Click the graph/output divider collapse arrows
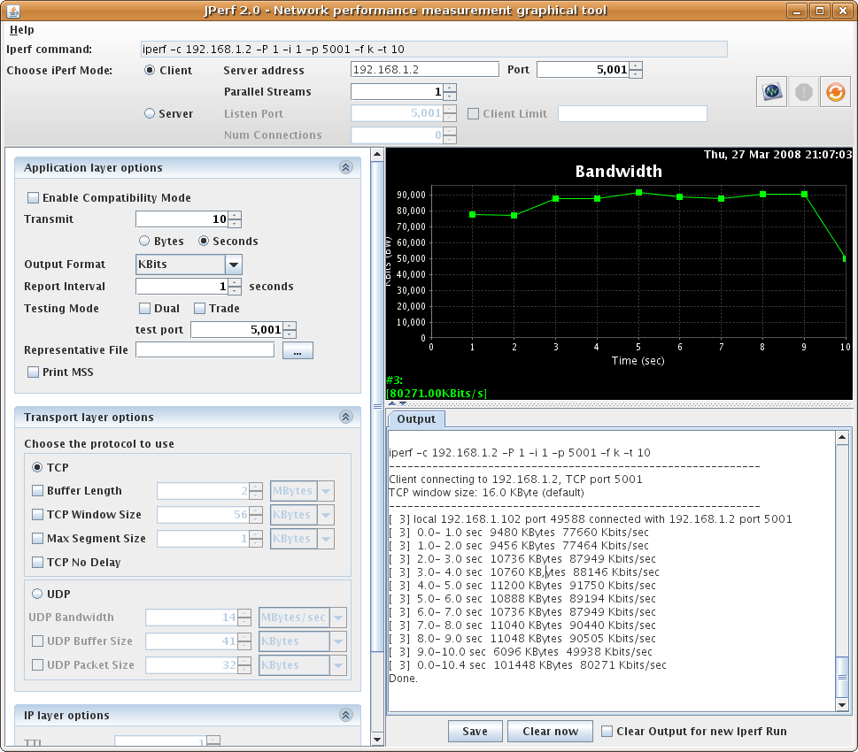Screen dimensions: 858x752 click(398, 404)
